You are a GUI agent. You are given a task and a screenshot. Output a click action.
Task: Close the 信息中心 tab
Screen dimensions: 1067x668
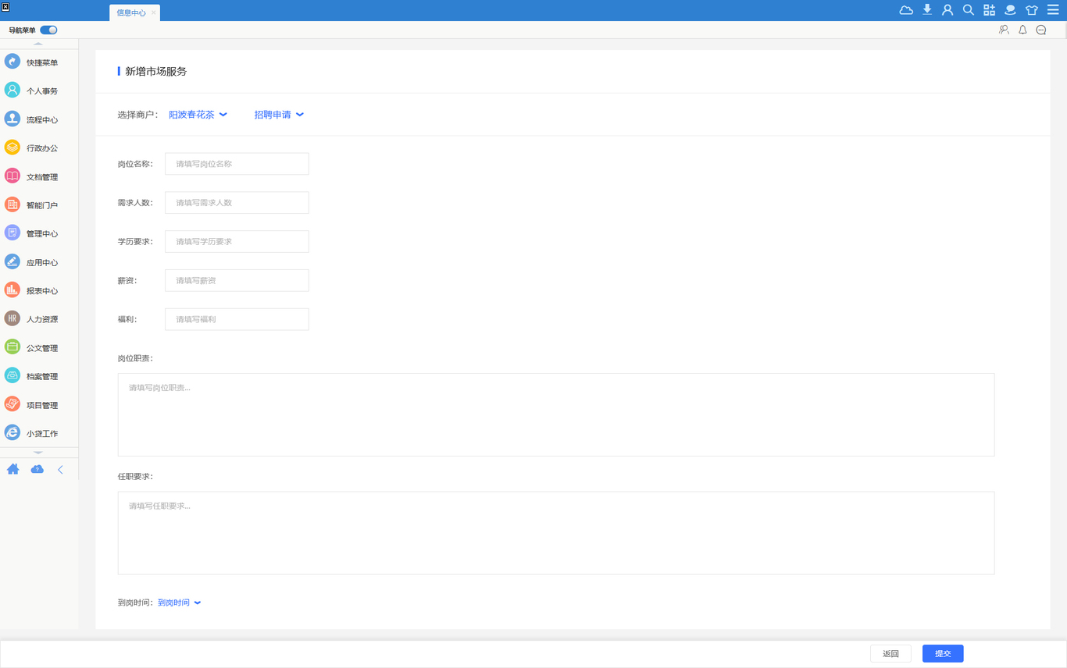tap(153, 12)
